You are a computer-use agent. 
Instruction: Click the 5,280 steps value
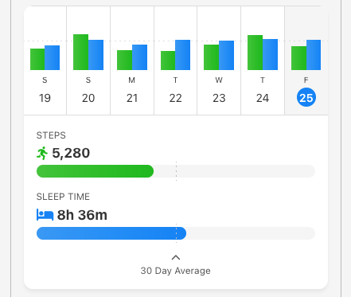pos(71,153)
